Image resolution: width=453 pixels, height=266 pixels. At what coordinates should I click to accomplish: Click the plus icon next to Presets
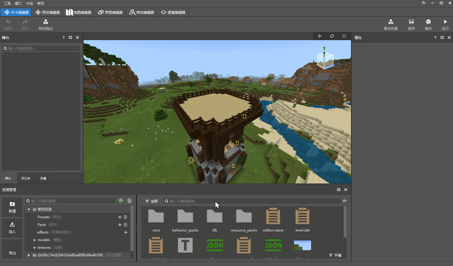click(120, 217)
